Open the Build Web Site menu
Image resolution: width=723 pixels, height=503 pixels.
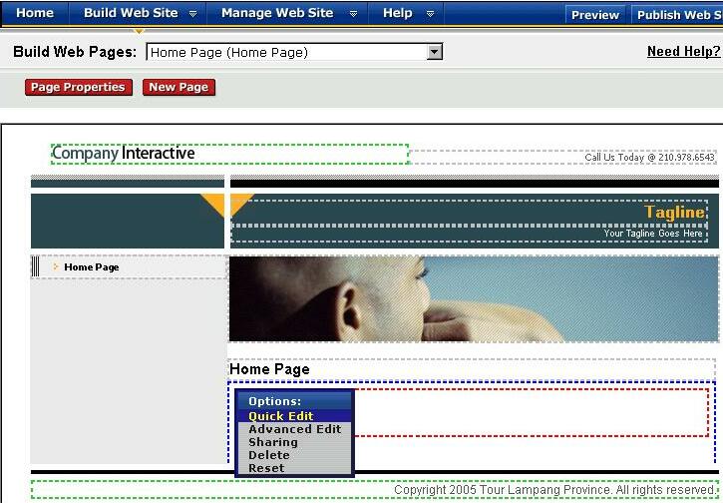click(131, 13)
